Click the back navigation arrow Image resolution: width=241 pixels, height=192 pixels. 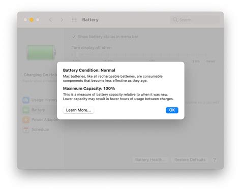point(50,20)
